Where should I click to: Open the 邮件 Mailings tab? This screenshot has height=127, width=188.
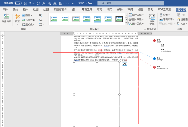click(120, 9)
